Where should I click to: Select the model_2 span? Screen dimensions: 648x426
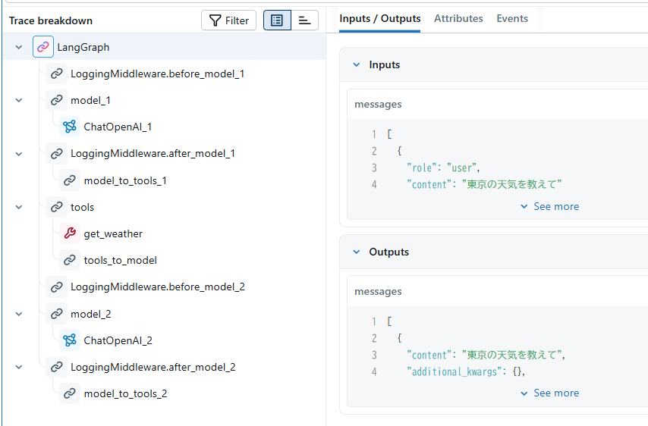point(91,314)
